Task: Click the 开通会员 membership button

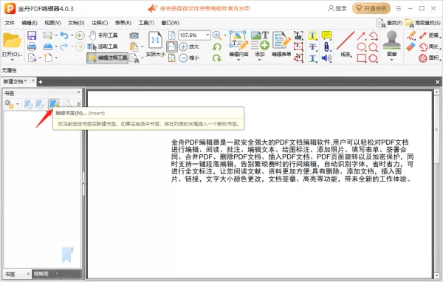Action: 371,8
